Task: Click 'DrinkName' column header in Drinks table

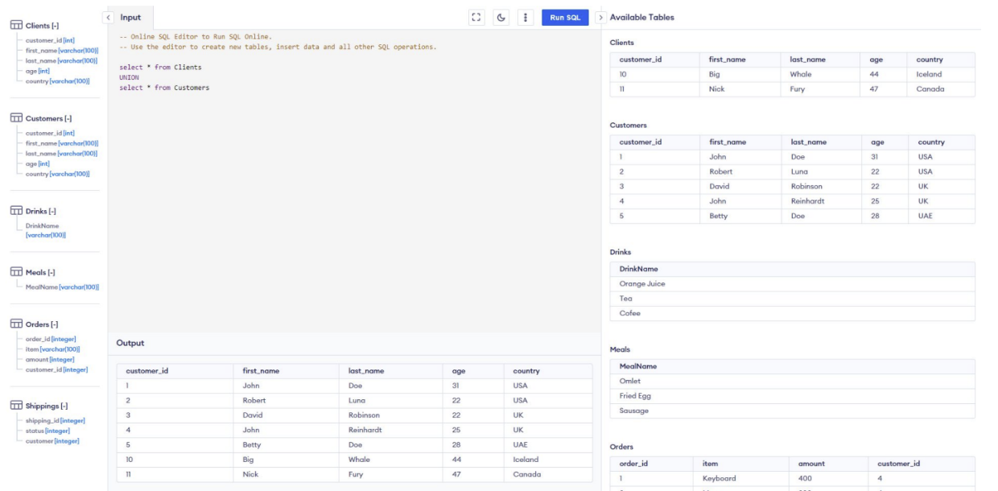Action: pyautogui.click(x=640, y=269)
